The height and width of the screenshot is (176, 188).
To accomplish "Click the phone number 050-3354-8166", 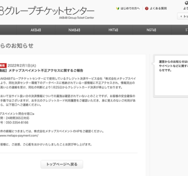I will click(x=17, y=122).
